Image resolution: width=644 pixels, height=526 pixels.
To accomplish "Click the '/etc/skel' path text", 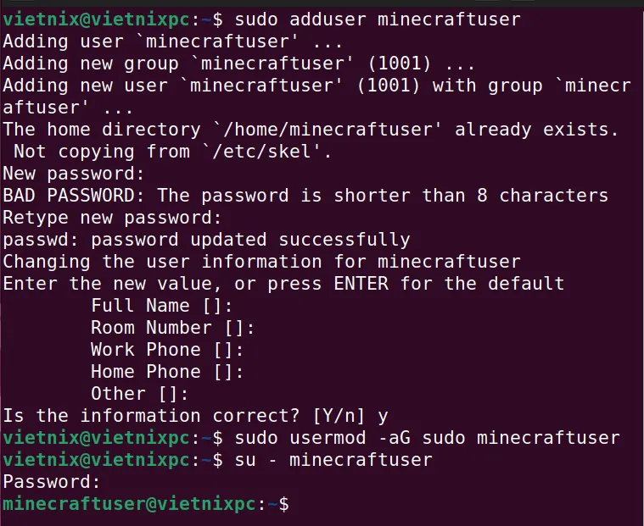I will [267, 152].
